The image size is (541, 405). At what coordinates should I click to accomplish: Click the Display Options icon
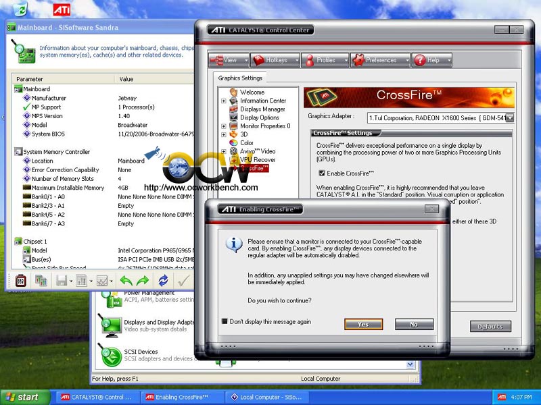tap(233, 117)
